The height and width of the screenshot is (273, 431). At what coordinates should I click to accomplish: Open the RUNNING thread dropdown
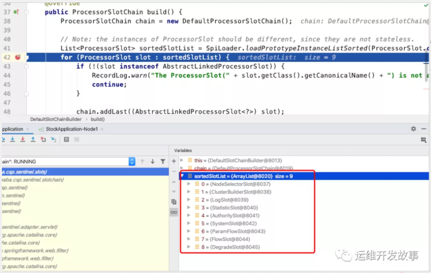click(x=132, y=161)
